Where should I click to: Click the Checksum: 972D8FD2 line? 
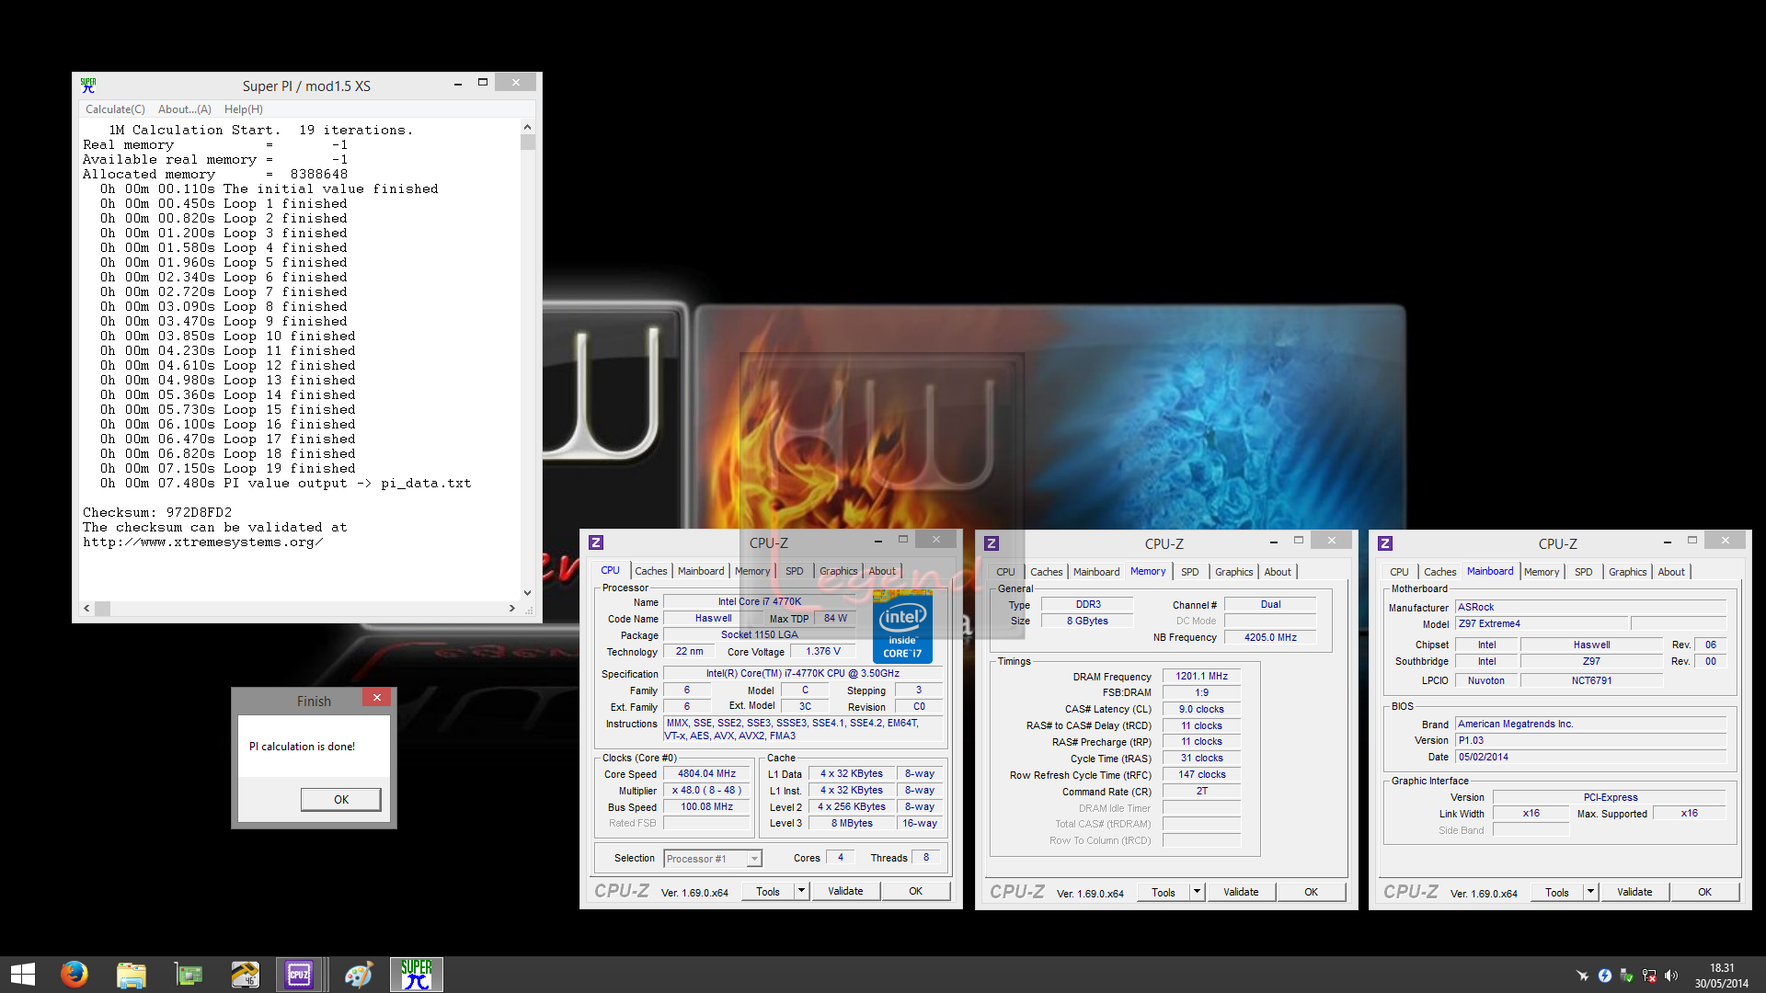pos(157,512)
